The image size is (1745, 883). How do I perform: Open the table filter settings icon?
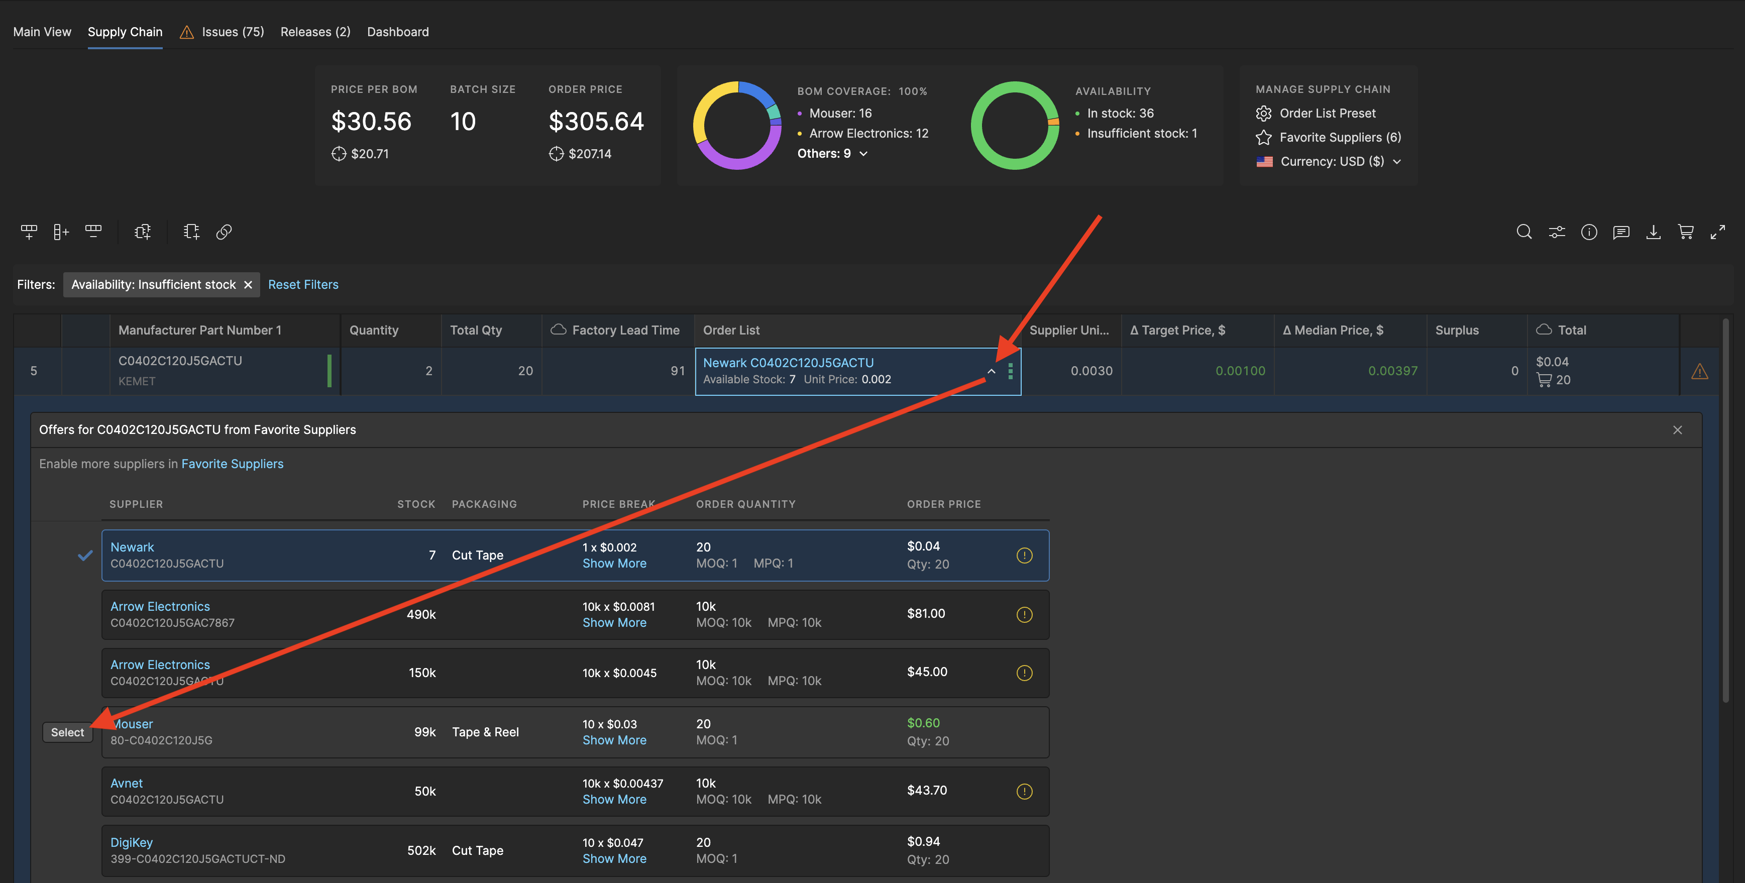[x=1557, y=232]
